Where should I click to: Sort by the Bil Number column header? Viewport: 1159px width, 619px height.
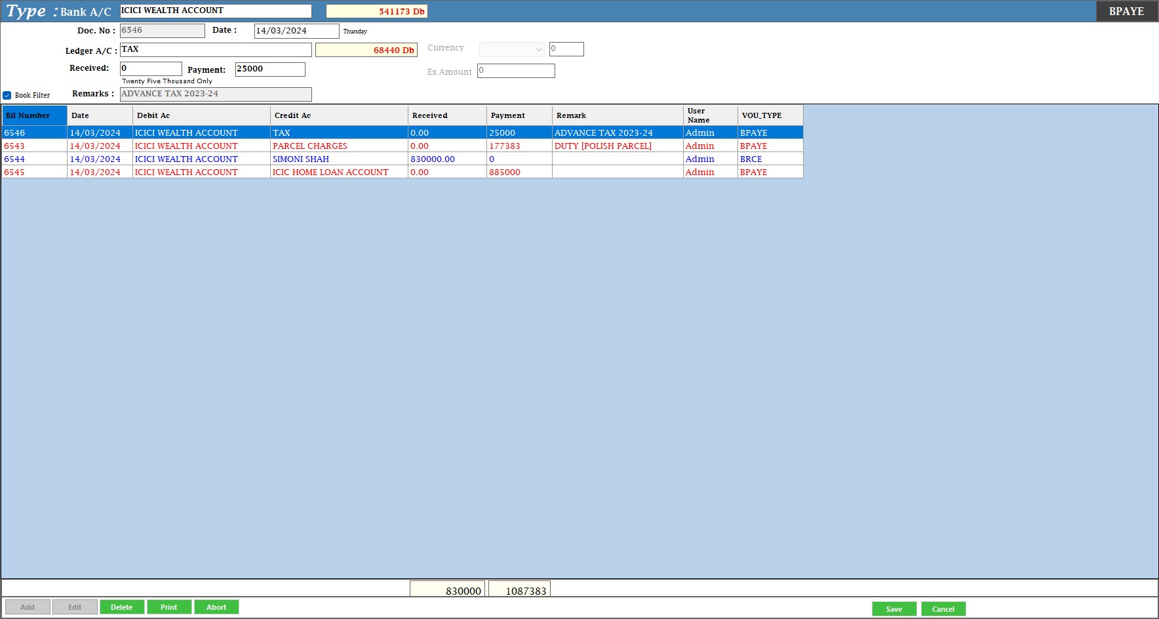coord(34,115)
